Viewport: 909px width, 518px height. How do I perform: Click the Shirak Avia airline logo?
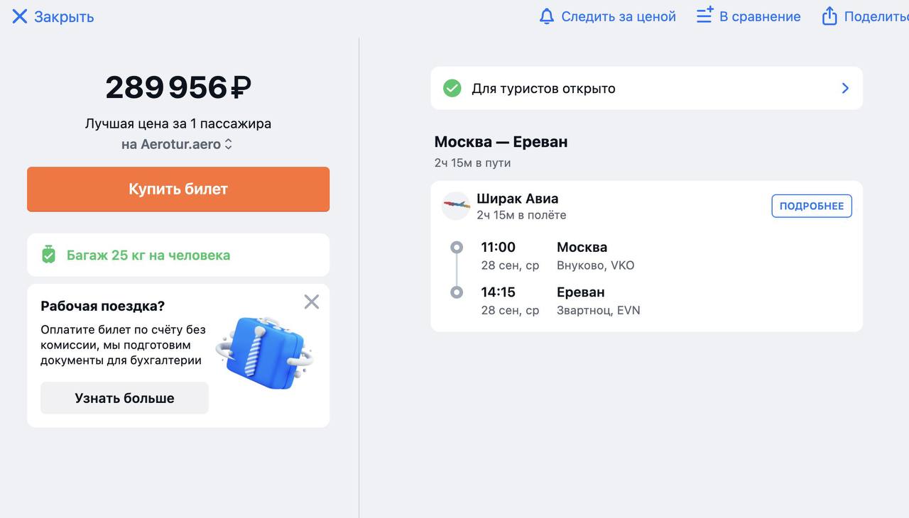(456, 206)
